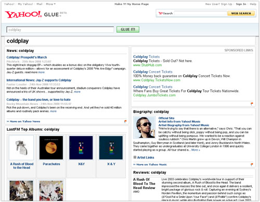Click the Y! Search web input field

[x=200, y=14]
